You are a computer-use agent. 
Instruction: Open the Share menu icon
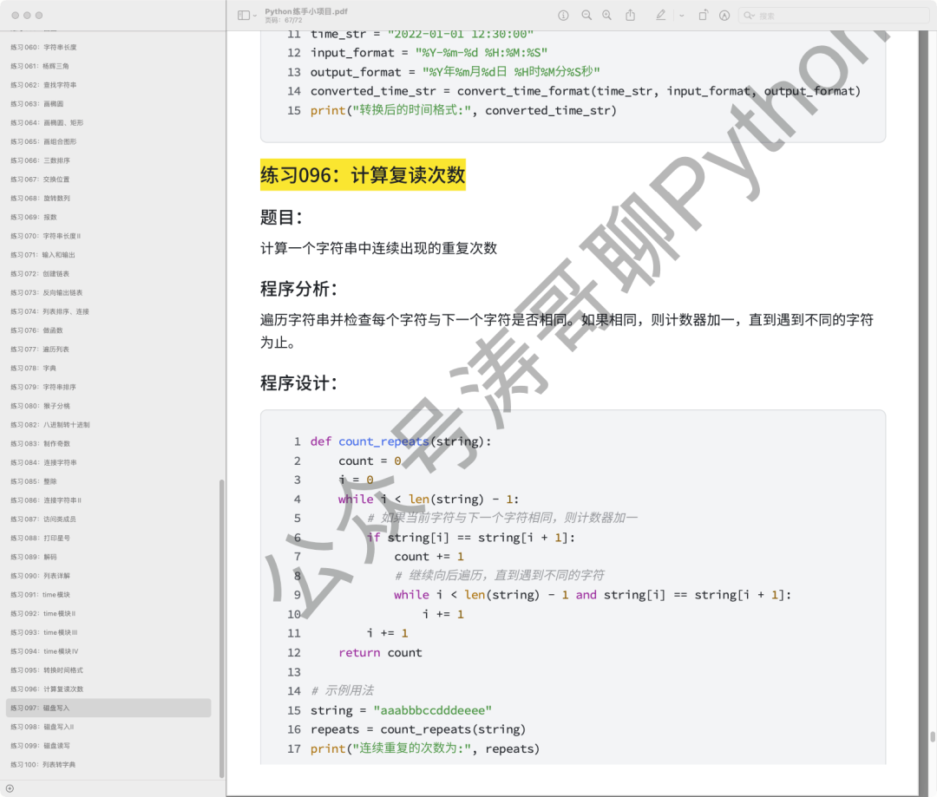631,16
